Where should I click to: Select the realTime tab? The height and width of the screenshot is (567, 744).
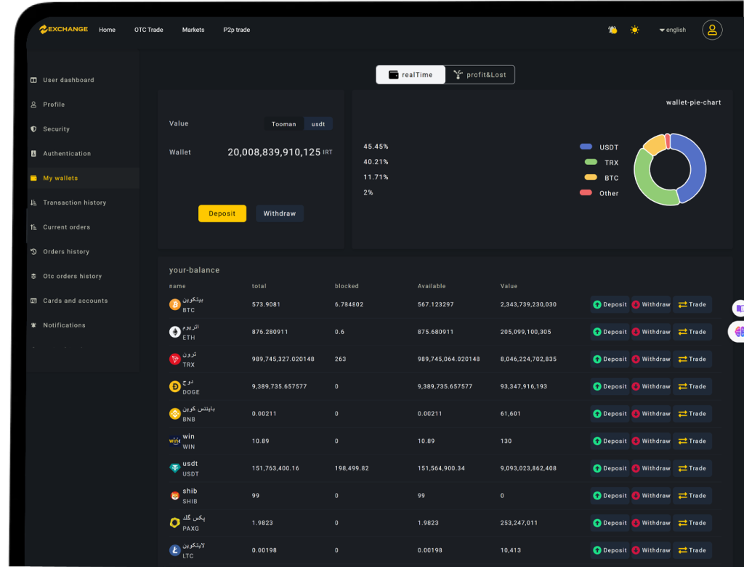click(411, 75)
